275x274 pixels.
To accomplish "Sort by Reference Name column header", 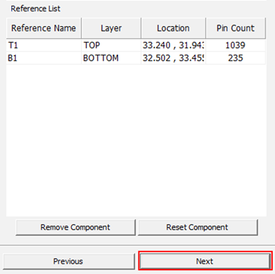I will pos(44,28).
